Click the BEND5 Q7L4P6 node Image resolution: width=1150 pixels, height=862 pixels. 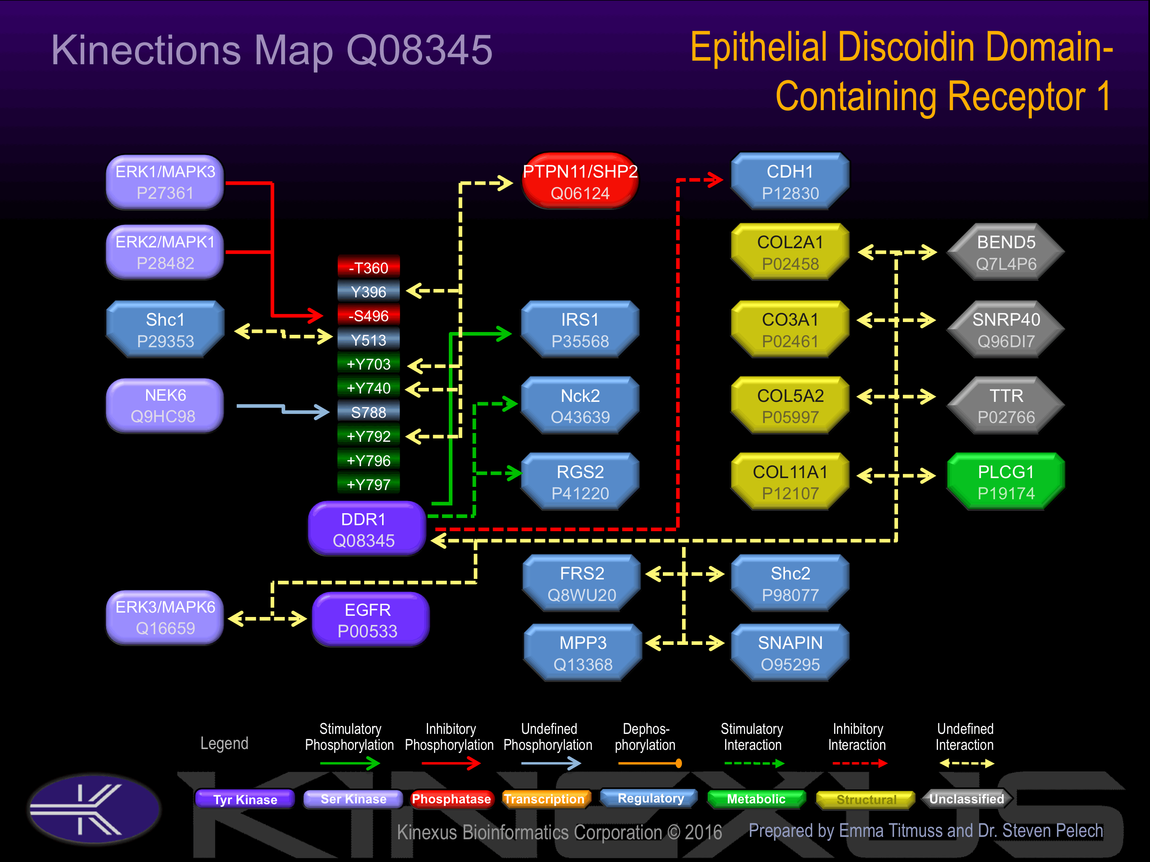(1006, 253)
